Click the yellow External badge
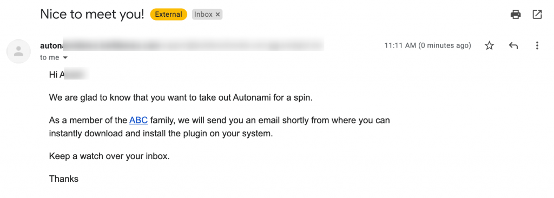The width and height of the screenshot is (554, 198). (x=169, y=15)
